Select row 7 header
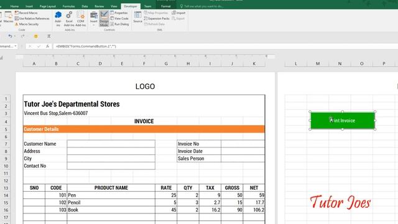The width and height of the screenshot is (398, 224). tap(6, 144)
